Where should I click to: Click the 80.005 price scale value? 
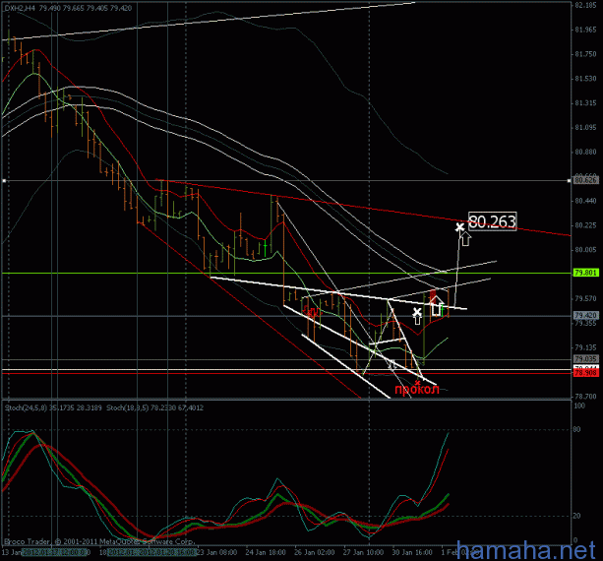[x=585, y=250]
